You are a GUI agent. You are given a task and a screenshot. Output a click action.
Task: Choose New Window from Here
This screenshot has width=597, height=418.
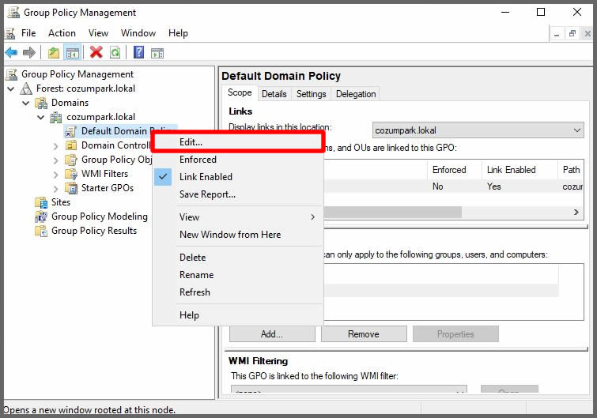point(238,235)
